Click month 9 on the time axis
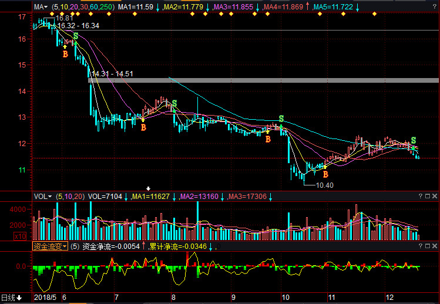 (x=233, y=298)
